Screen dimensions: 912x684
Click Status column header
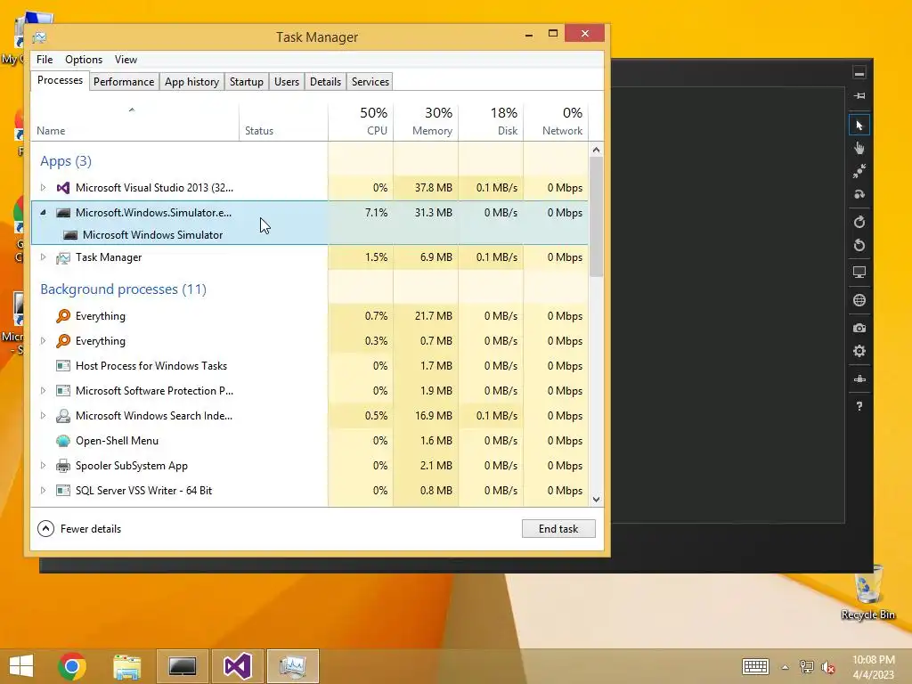pos(283,121)
